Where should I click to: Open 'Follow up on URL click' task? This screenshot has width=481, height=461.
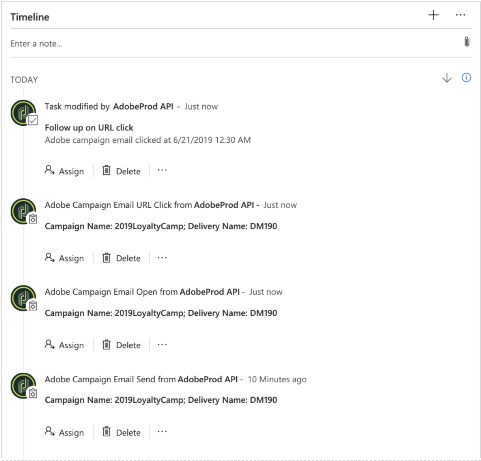pyautogui.click(x=89, y=128)
